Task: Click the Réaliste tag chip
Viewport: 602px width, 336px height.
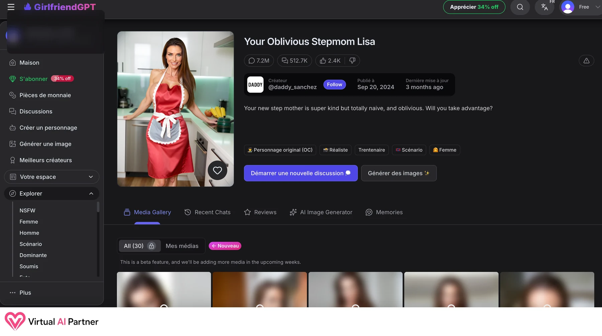Action: 335,150
